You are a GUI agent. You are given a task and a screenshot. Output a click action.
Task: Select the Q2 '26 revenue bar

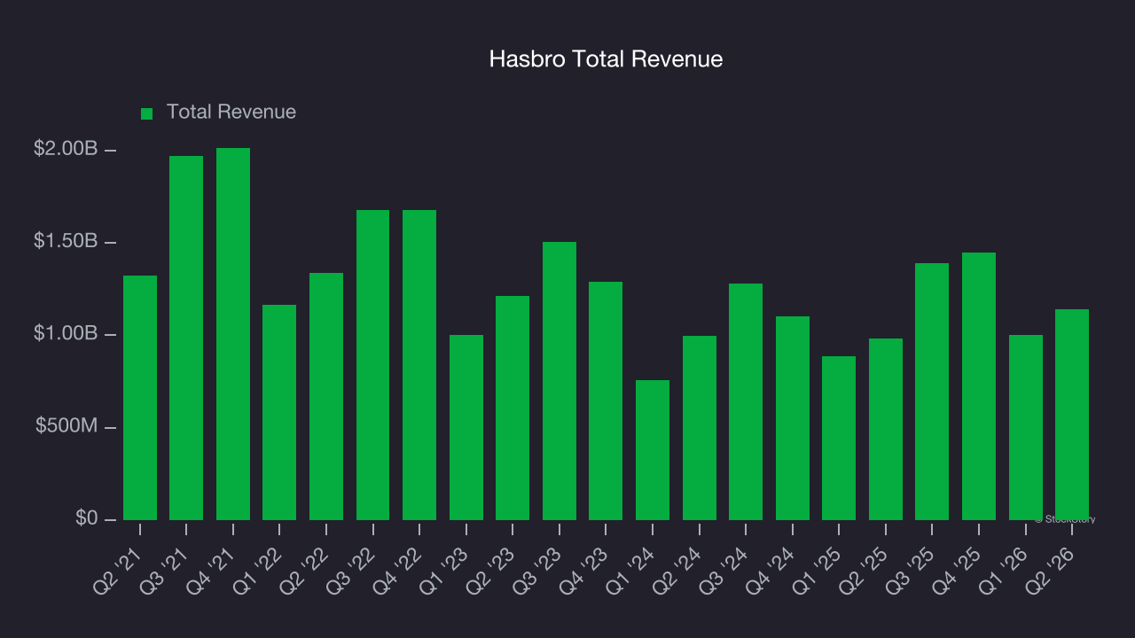click(x=1072, y=415)
